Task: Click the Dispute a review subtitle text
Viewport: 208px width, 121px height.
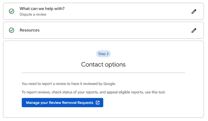Action: coord(33,15)
